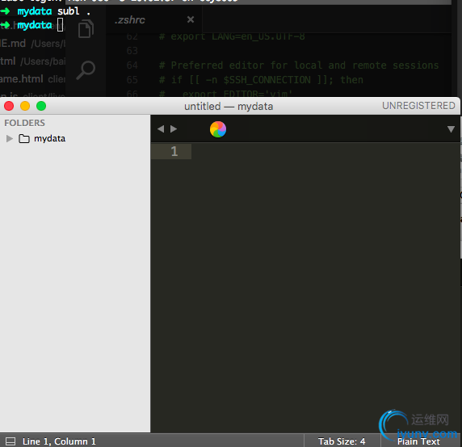Select the mydata folder icon
The image size is (462, 447).
tap(24, 138)
